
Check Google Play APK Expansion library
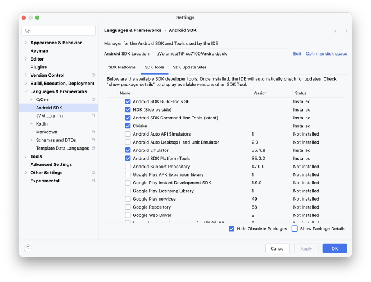pyautogui.click(x=128, y=174)
